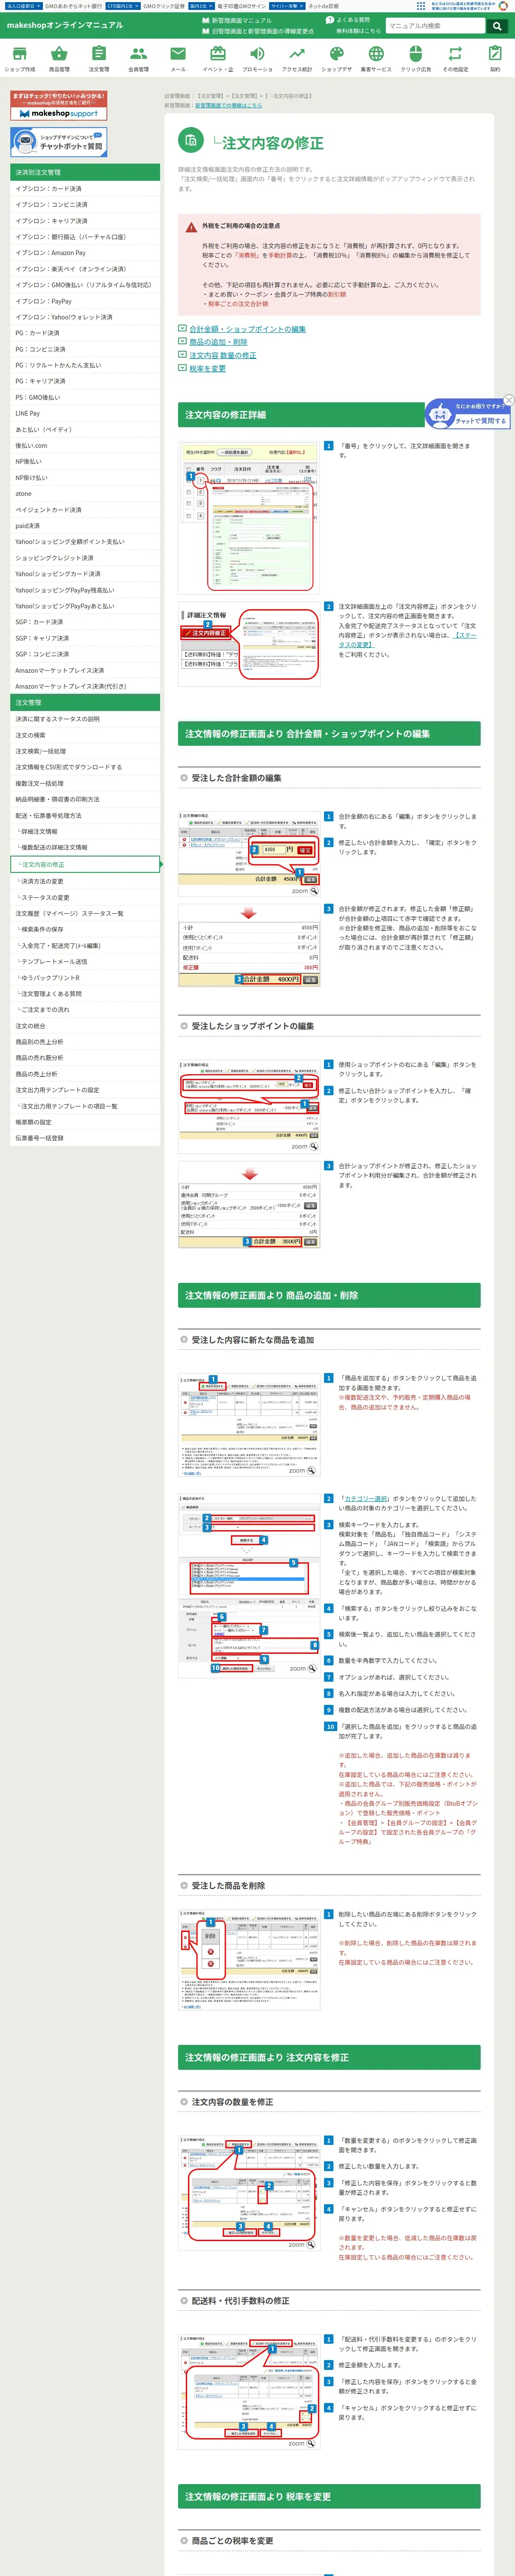Image resolution: width=515 pixels, height=2576 pixels.
Task: Click the makeshop support banner
Action: pos(58,106)
